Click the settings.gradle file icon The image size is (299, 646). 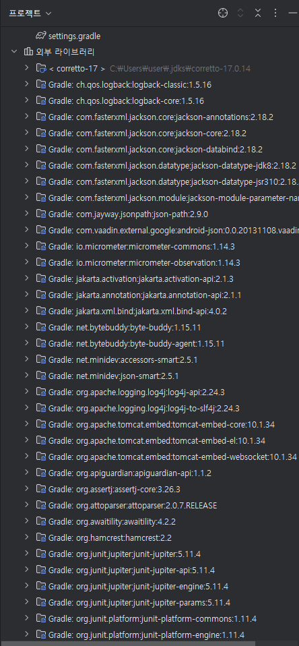coord(40,36)
